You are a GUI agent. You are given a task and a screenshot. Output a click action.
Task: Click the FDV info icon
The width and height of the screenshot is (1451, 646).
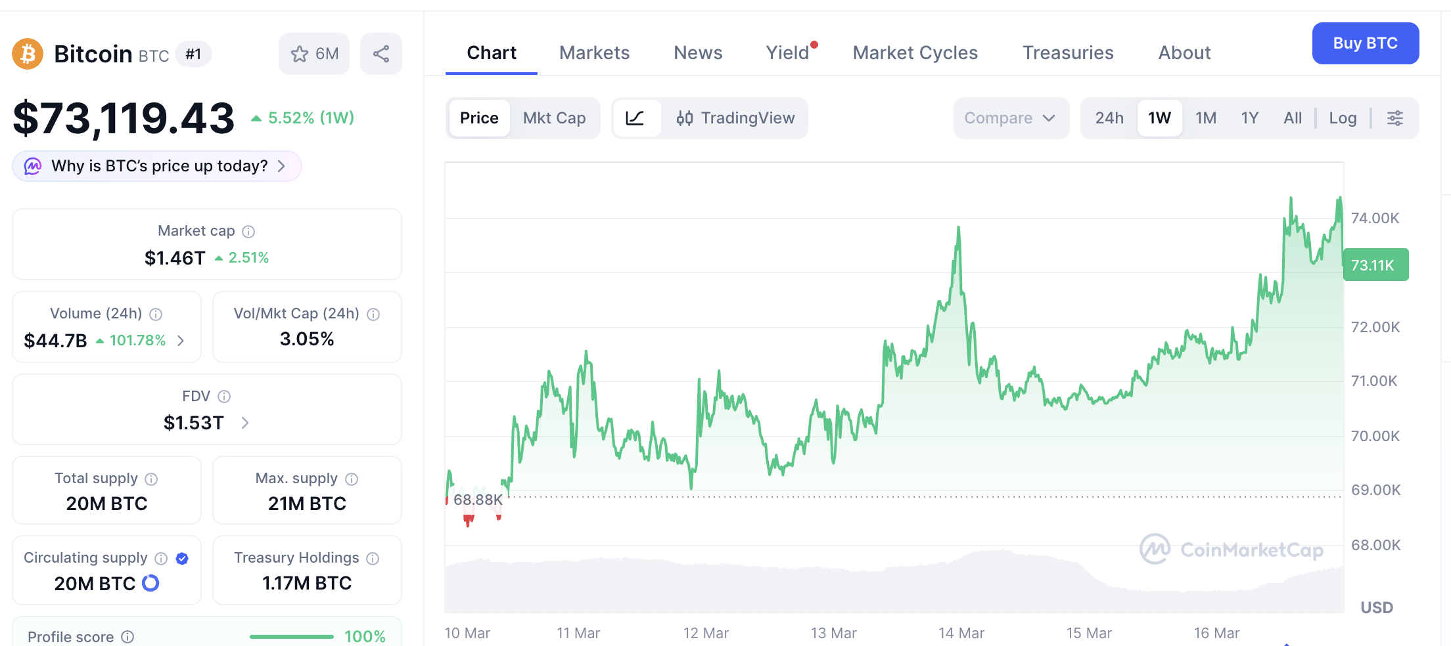(x=224, y=397)
